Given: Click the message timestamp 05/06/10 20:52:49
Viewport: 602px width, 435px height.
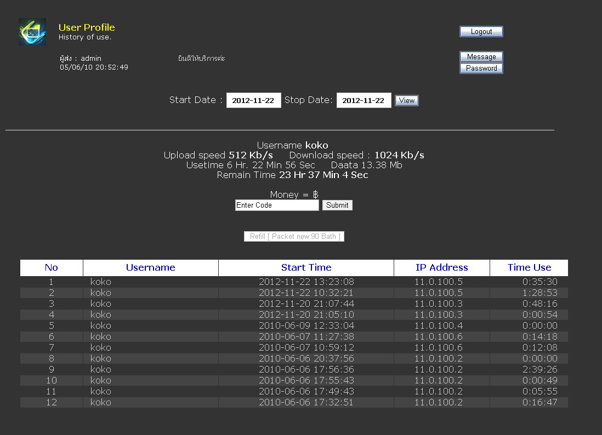Looking at the screenshot, I should [x=94, y=67].
